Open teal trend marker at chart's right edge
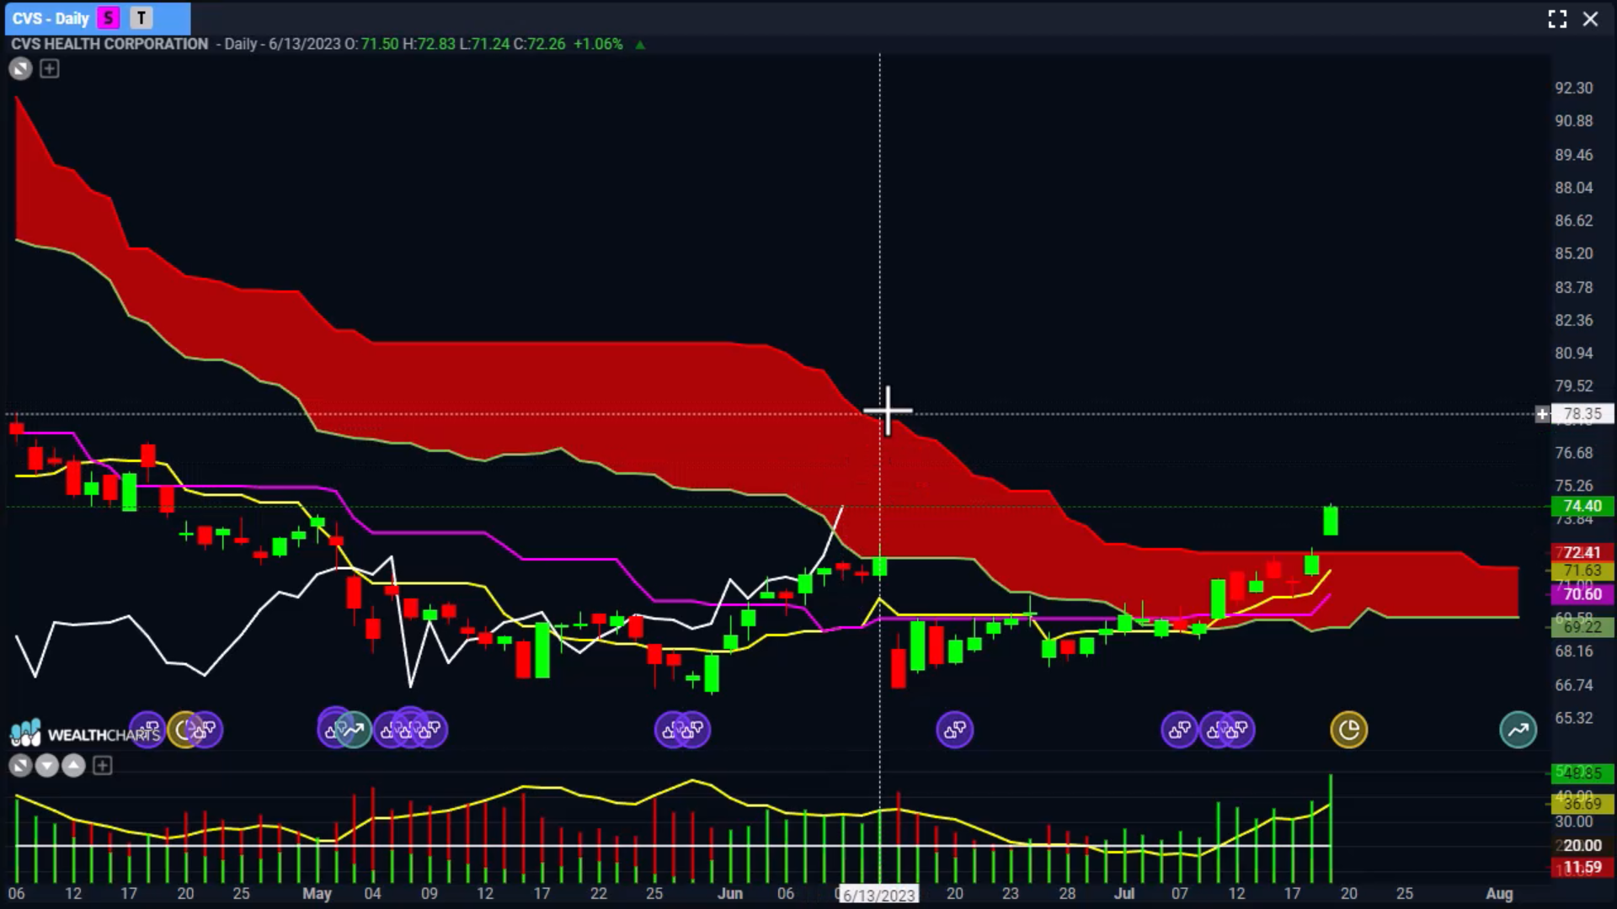1617x909 pixels. coord(1518,730)
